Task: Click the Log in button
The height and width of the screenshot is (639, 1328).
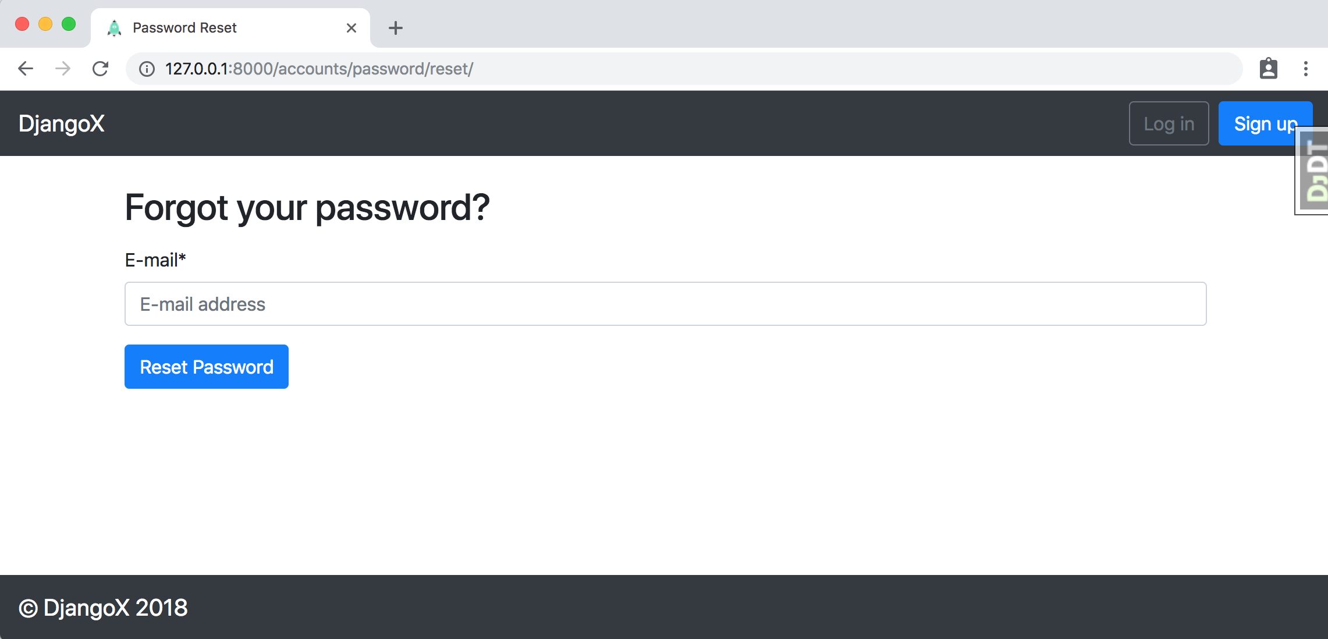Action: pyautogui.click(x=1169, y=123)
